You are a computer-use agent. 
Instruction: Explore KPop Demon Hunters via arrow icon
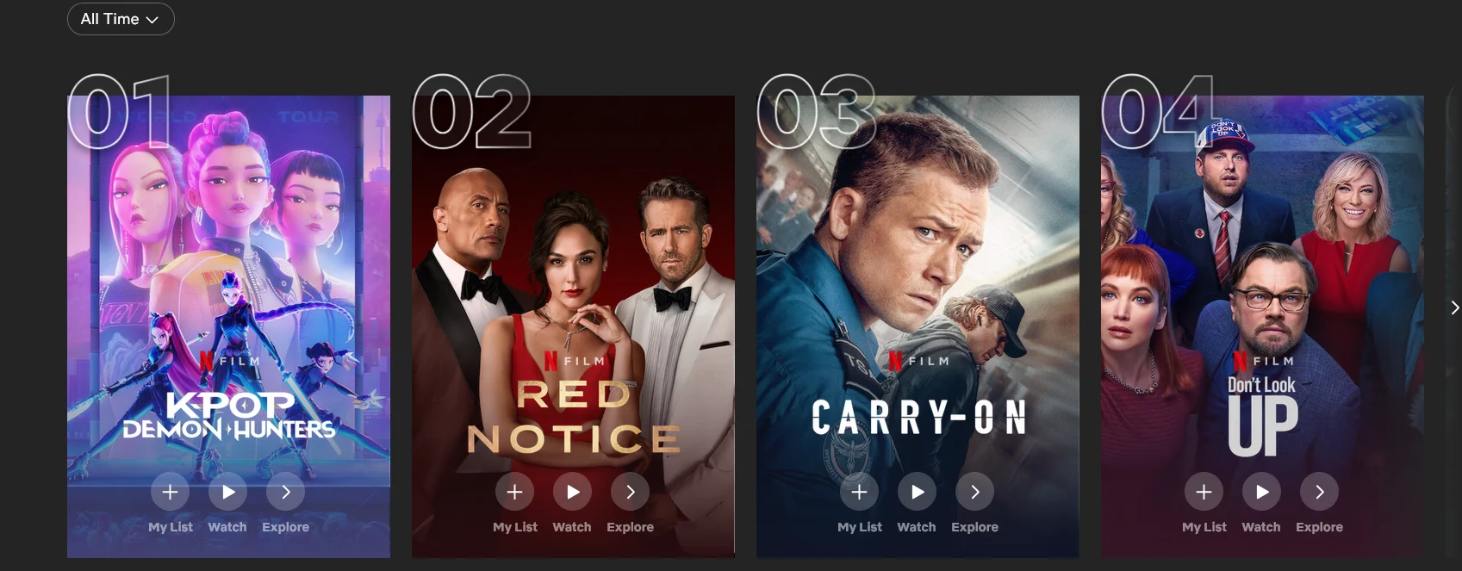286,492
